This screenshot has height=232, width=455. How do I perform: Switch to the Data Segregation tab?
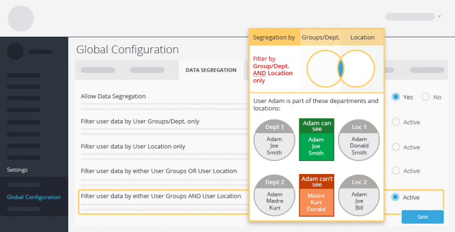click(211, 70)
